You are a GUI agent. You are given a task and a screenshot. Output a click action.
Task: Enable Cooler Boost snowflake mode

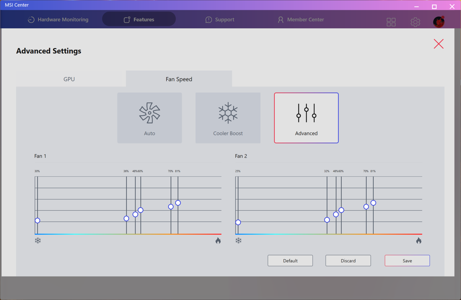tap(228, 118)
